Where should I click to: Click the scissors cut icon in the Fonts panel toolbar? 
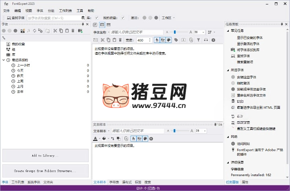(x=55, y=31)
